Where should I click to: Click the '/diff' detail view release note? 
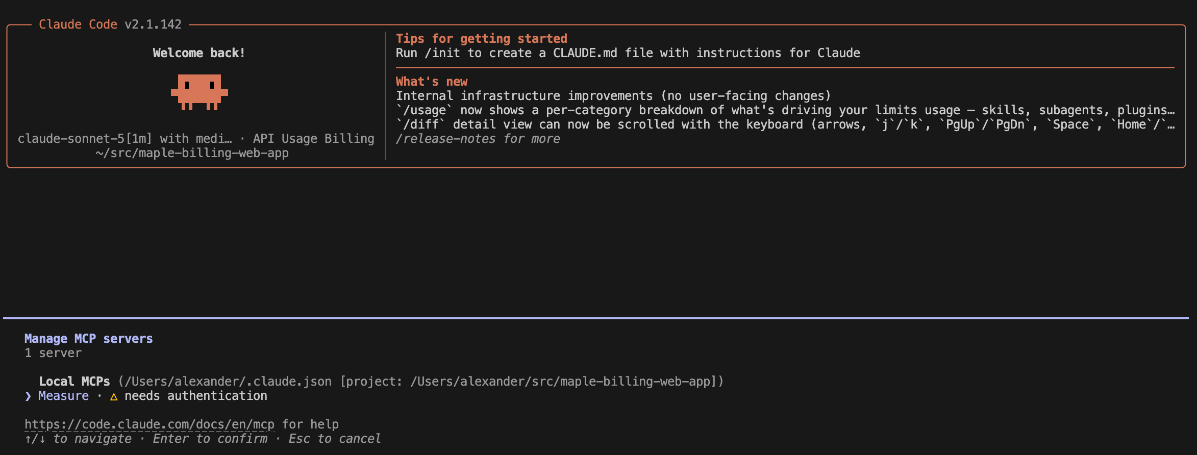(785, 124)
